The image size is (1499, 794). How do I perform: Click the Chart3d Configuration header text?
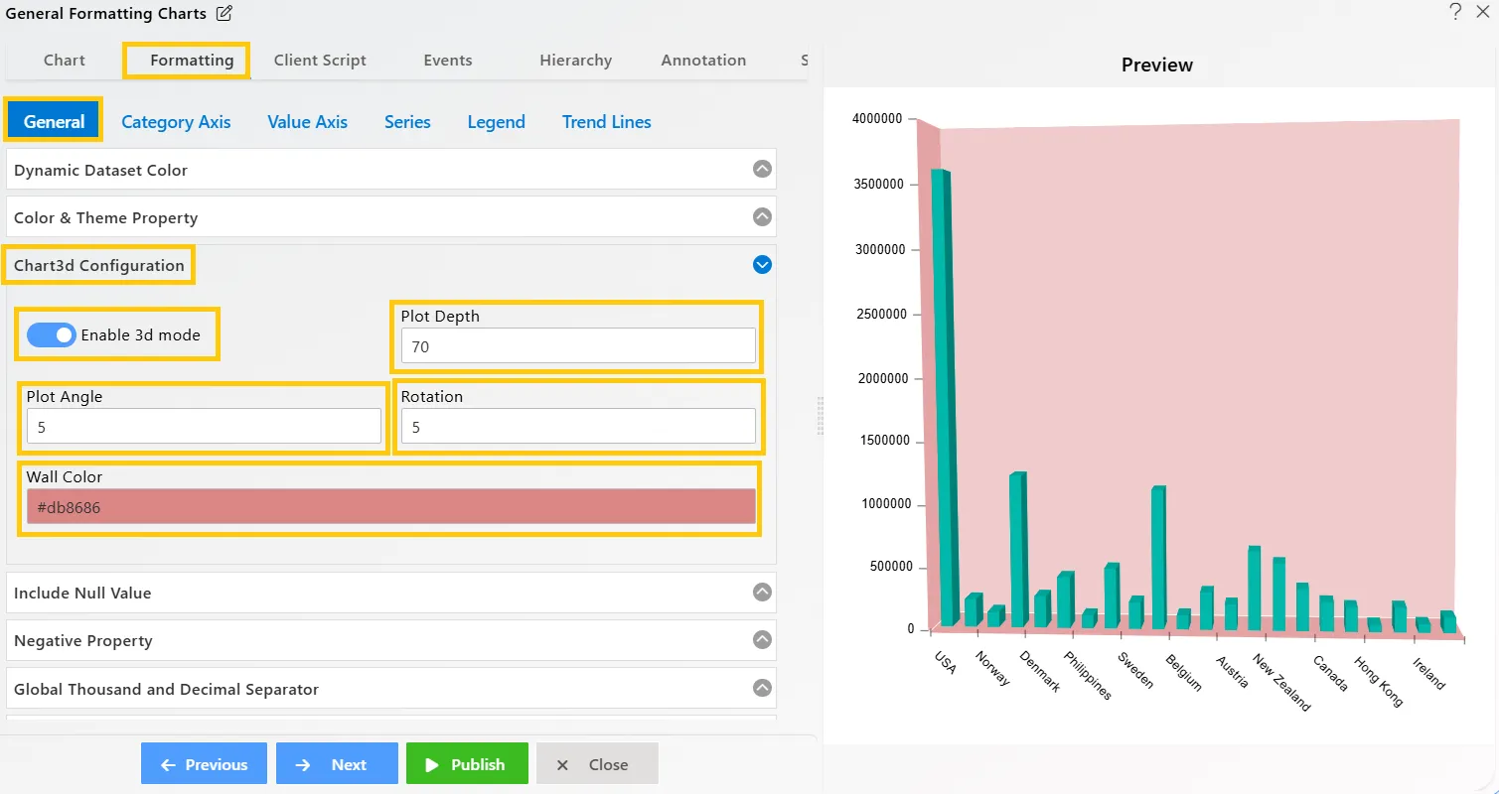click(x=99, y=266)
